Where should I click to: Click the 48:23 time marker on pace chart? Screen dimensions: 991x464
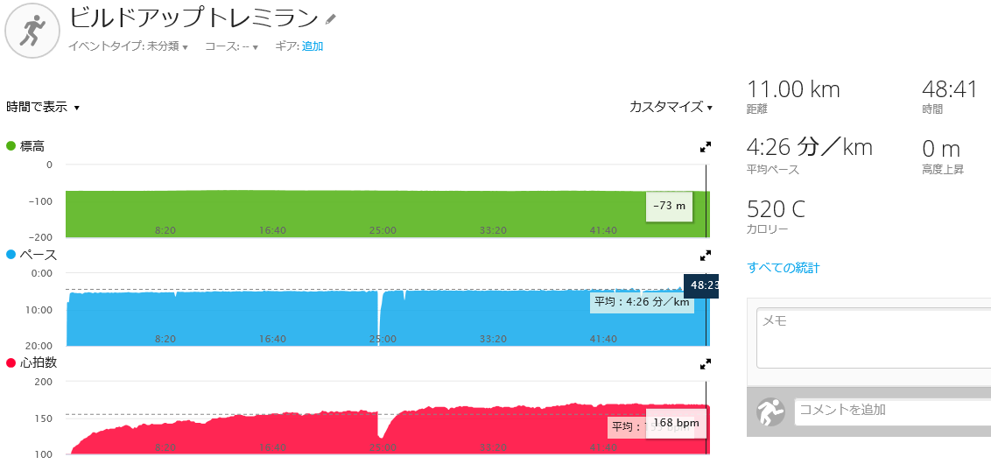coord(701,285)
